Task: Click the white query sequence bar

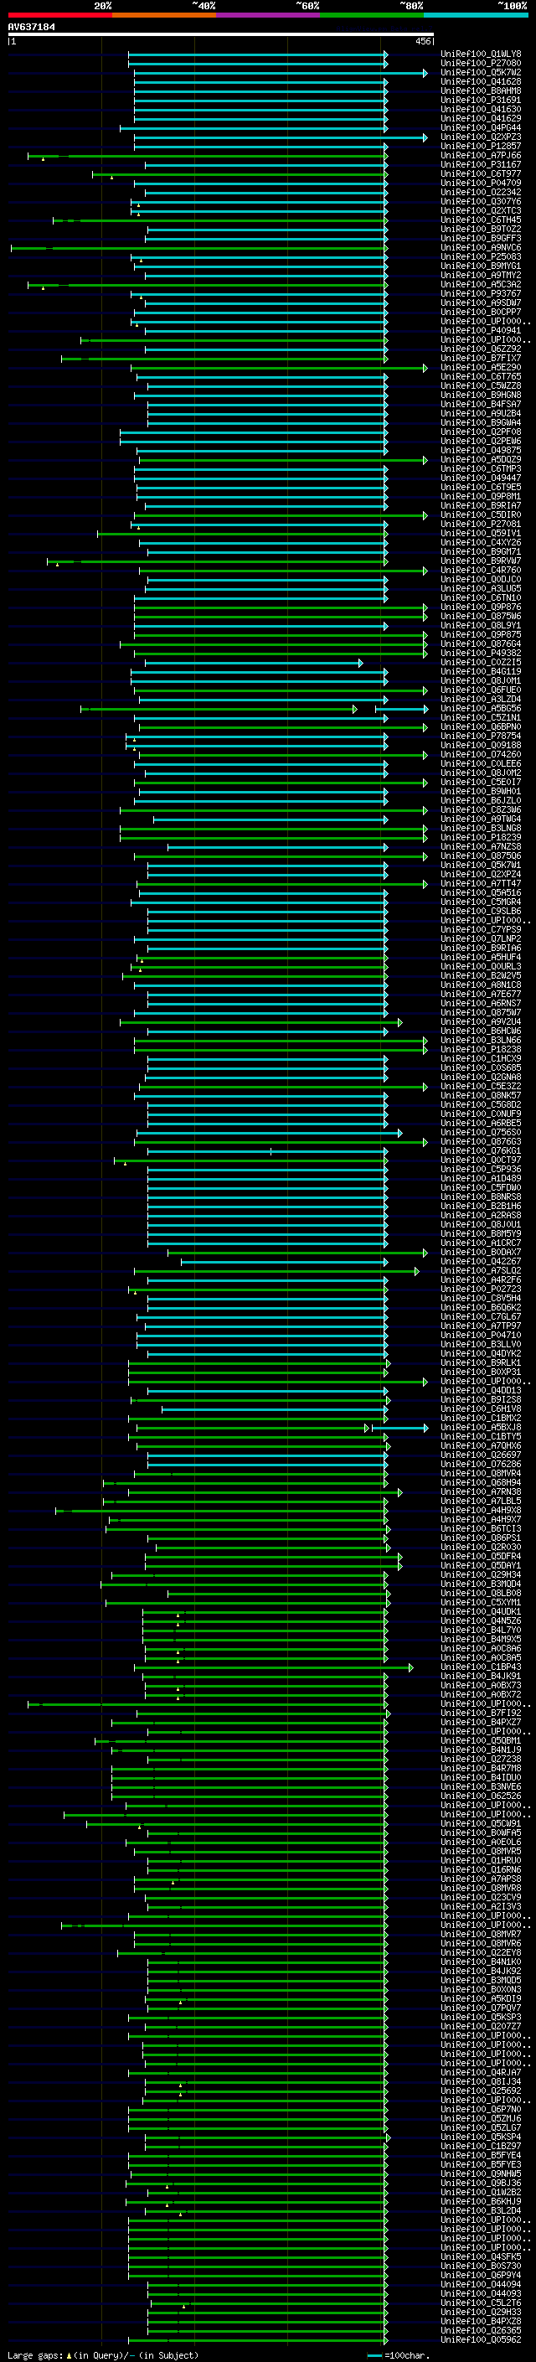Action: (221, 35)
